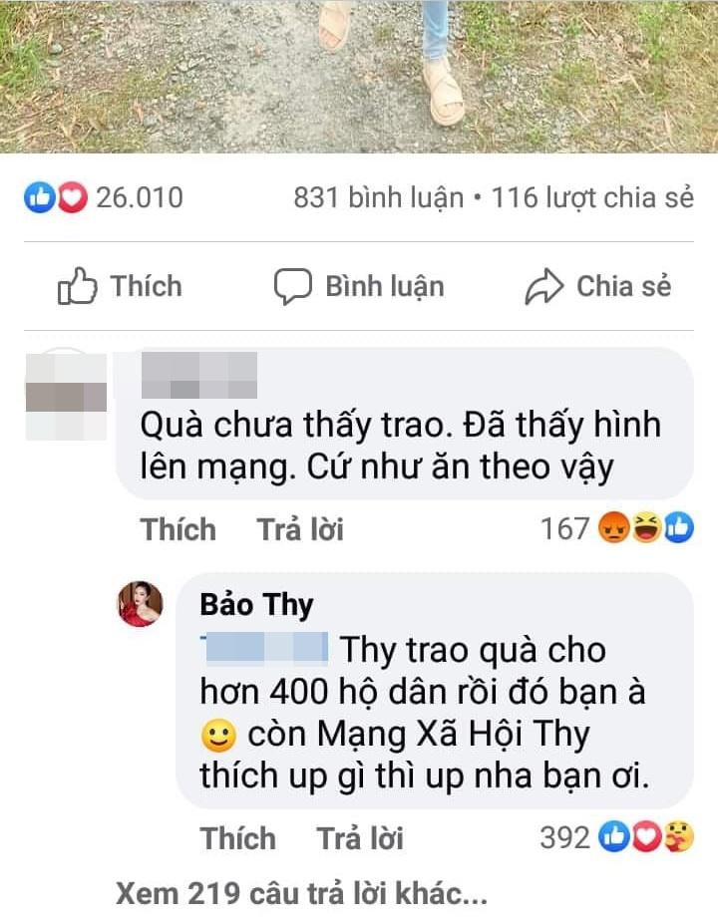Open the 831 bình luận comments list
718x924 pixels.
pos(379,197)
